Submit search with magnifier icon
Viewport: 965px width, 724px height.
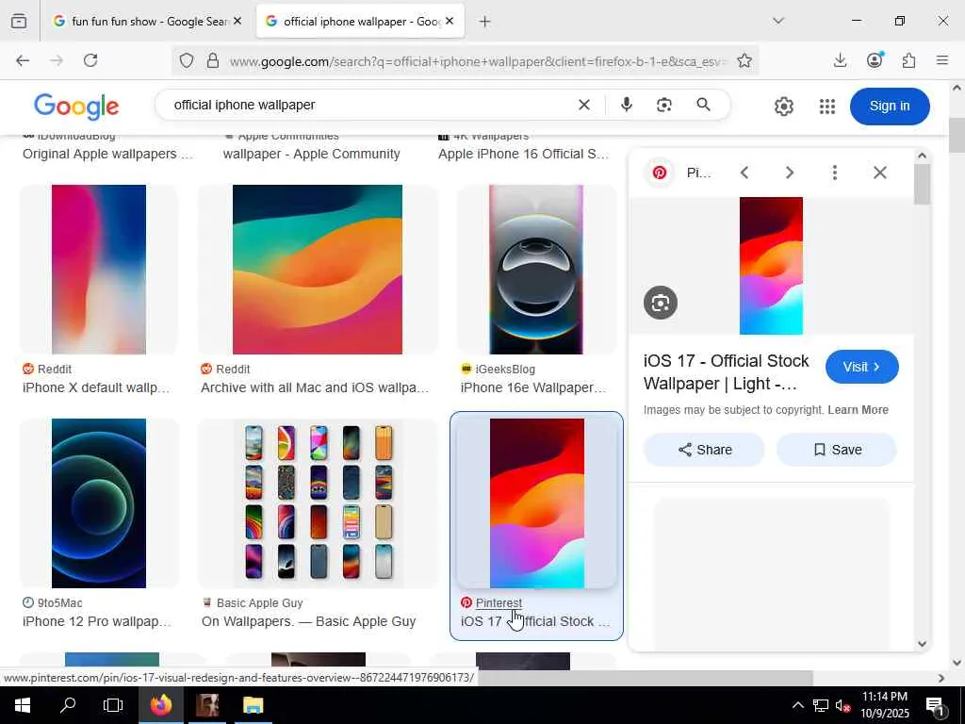point(703,106)
